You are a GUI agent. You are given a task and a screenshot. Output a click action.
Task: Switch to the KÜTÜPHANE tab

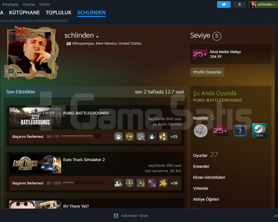coord(24,13)
